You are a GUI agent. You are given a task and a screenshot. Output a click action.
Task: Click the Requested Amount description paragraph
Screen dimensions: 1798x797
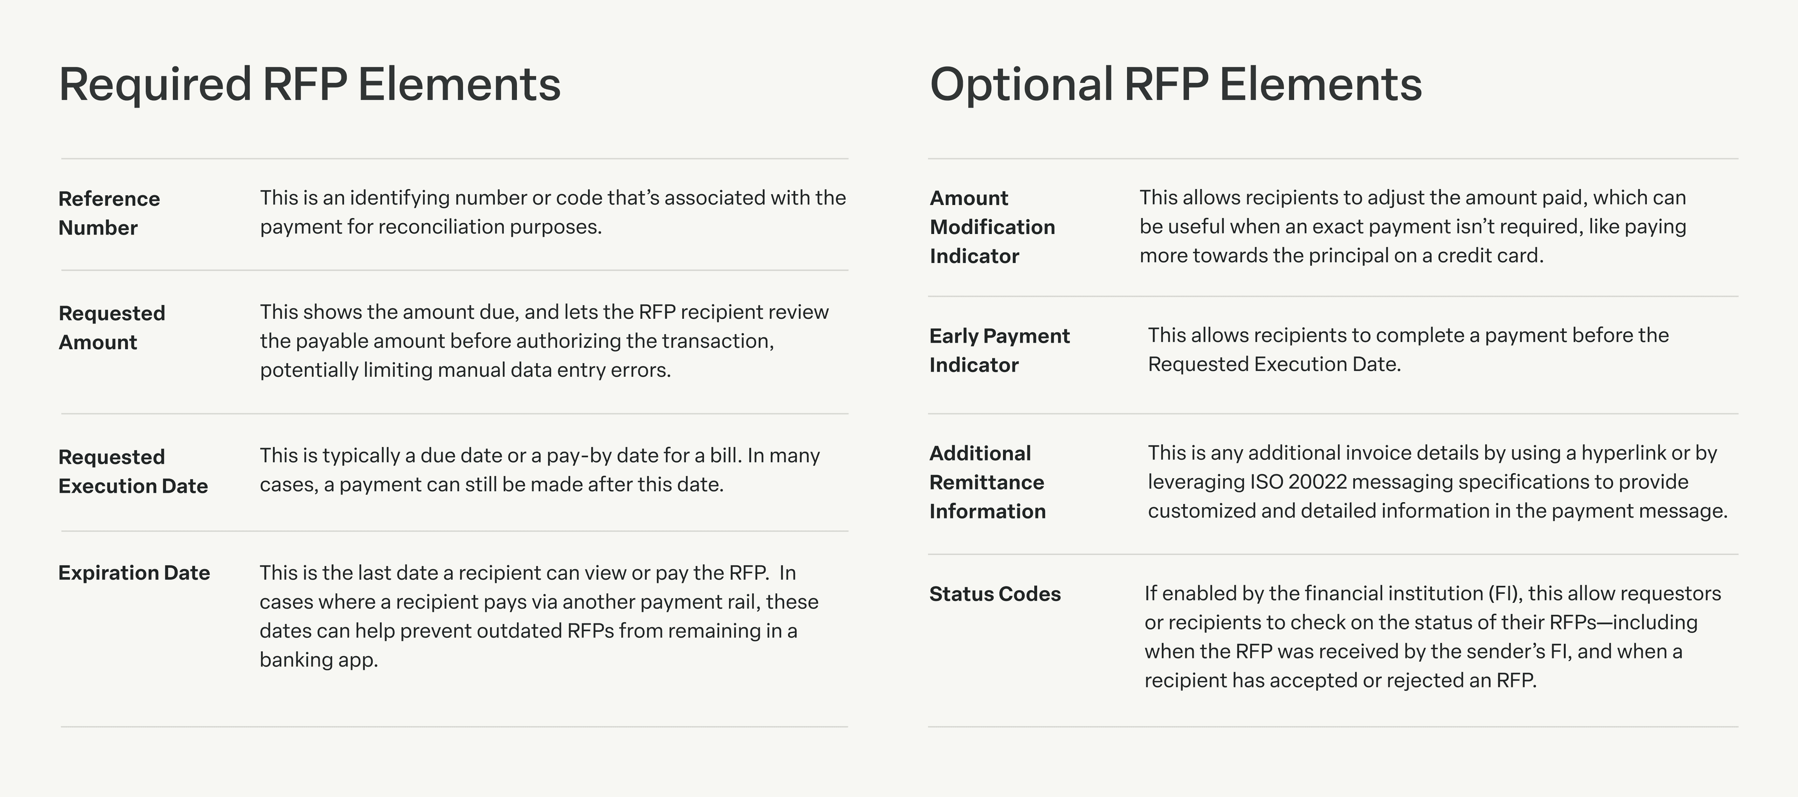(544, 341)
